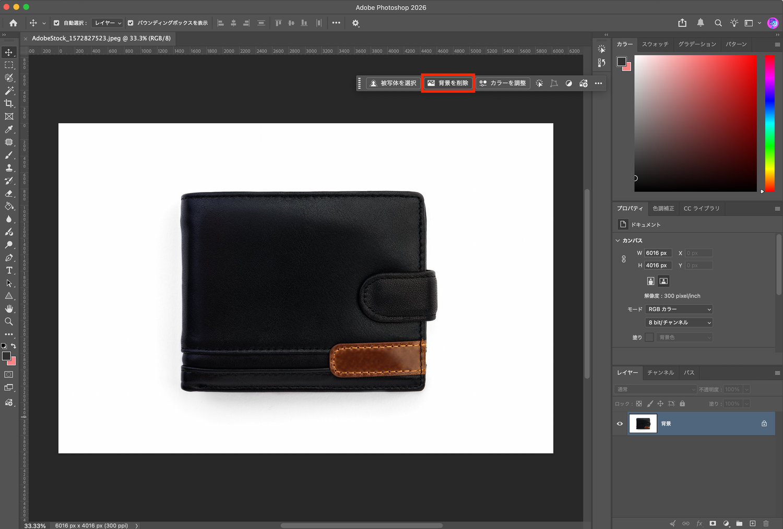Set canvas to landscape orientation

pos(663,281)
